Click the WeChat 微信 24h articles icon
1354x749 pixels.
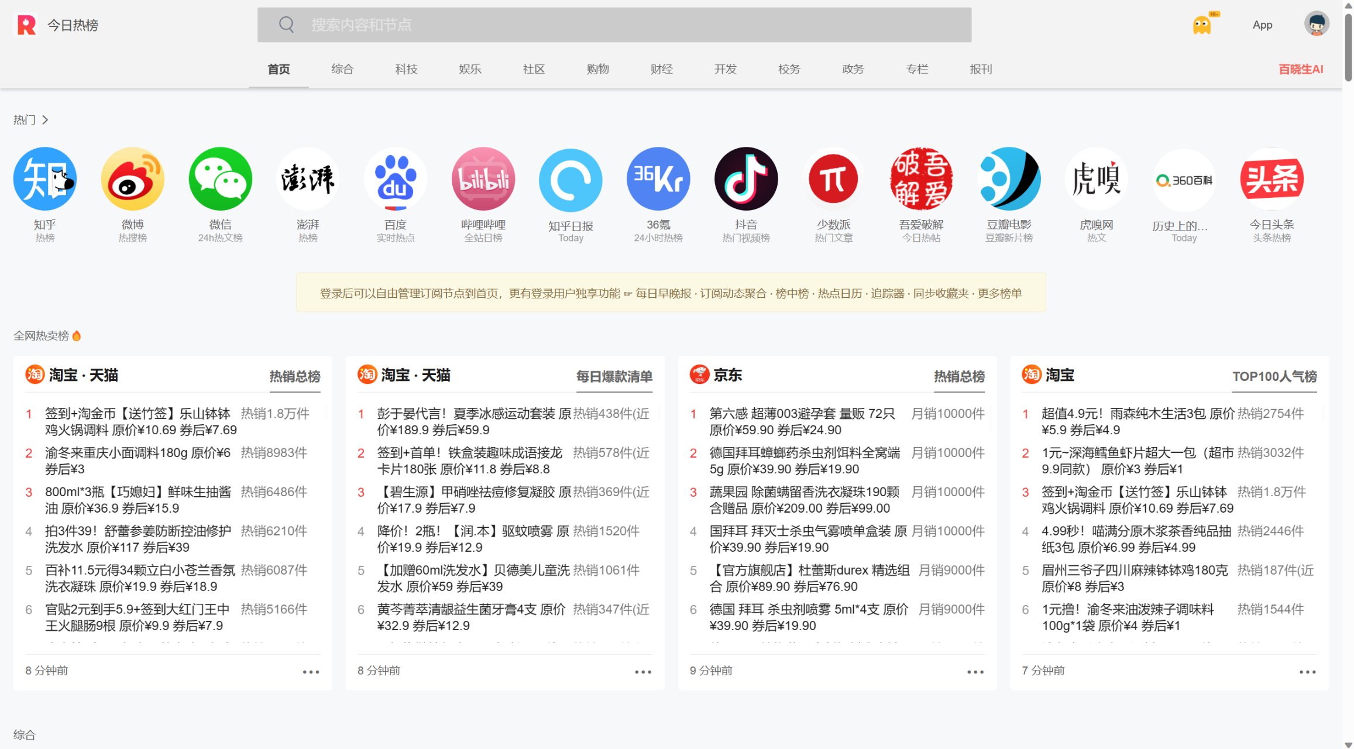pyautogui.click(x=221, y=179)
